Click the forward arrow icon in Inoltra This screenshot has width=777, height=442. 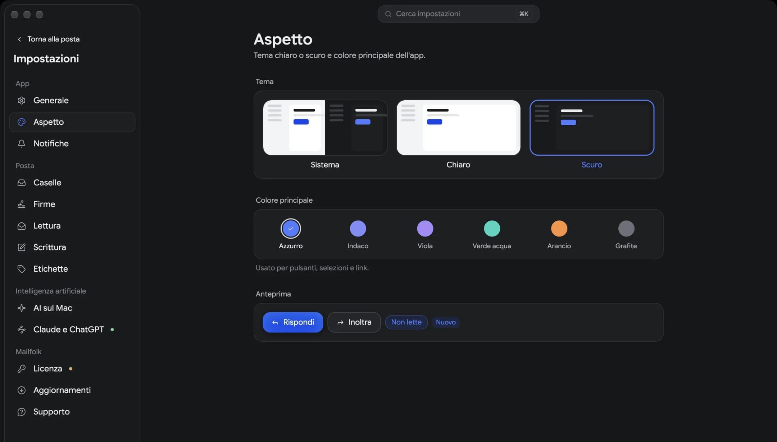340,323
